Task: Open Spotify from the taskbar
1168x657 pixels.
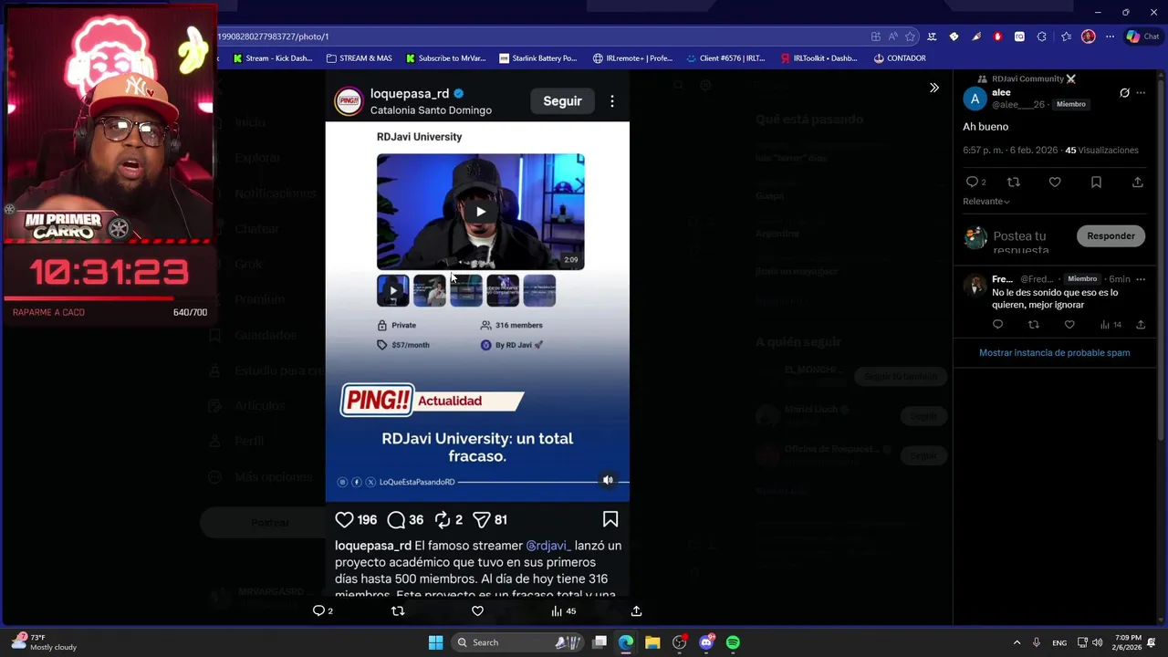Action: pyautogui.click(x=733, y=642)
